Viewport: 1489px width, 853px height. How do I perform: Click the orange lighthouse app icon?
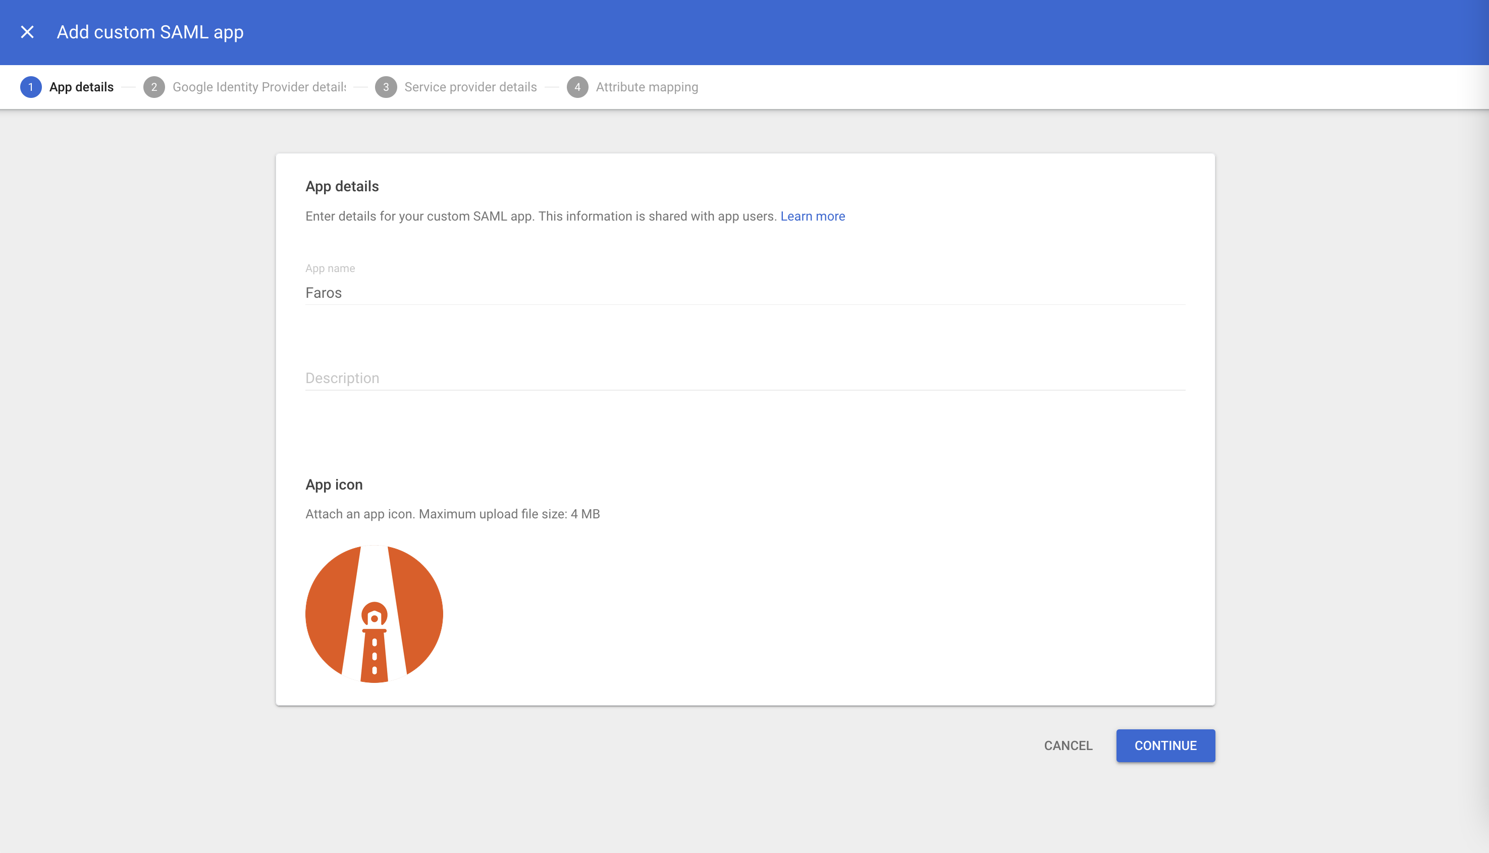[375, 614]
